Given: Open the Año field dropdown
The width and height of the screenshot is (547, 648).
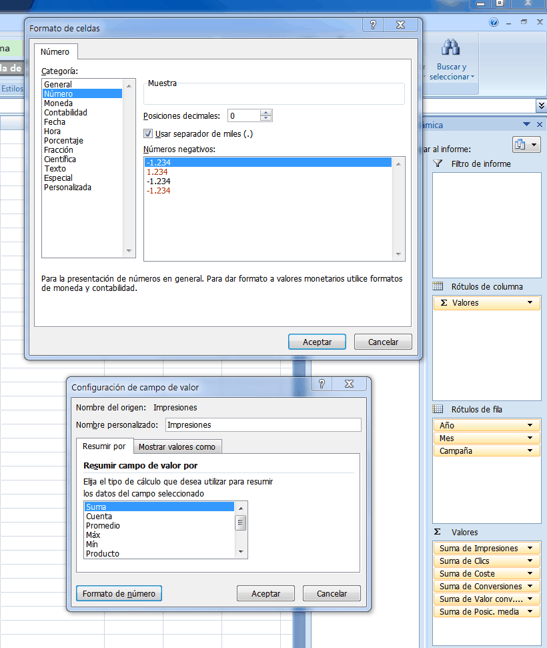Looking at the screenshot, I should coord(530,424).
